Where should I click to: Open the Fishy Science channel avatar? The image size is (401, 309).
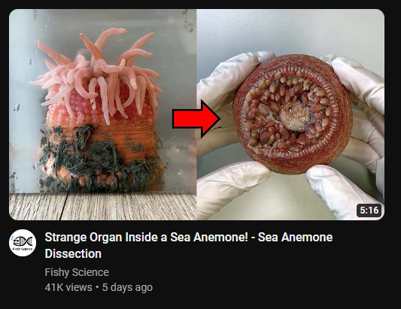[23, 243]
